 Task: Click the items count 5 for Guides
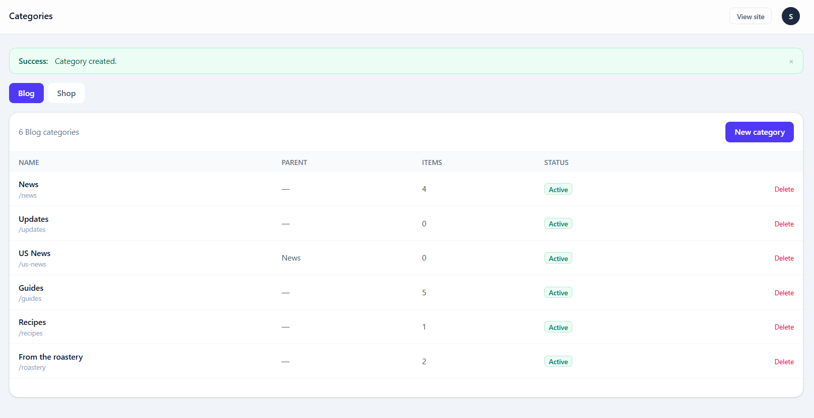pyautogui.click(x=424, y=293)
